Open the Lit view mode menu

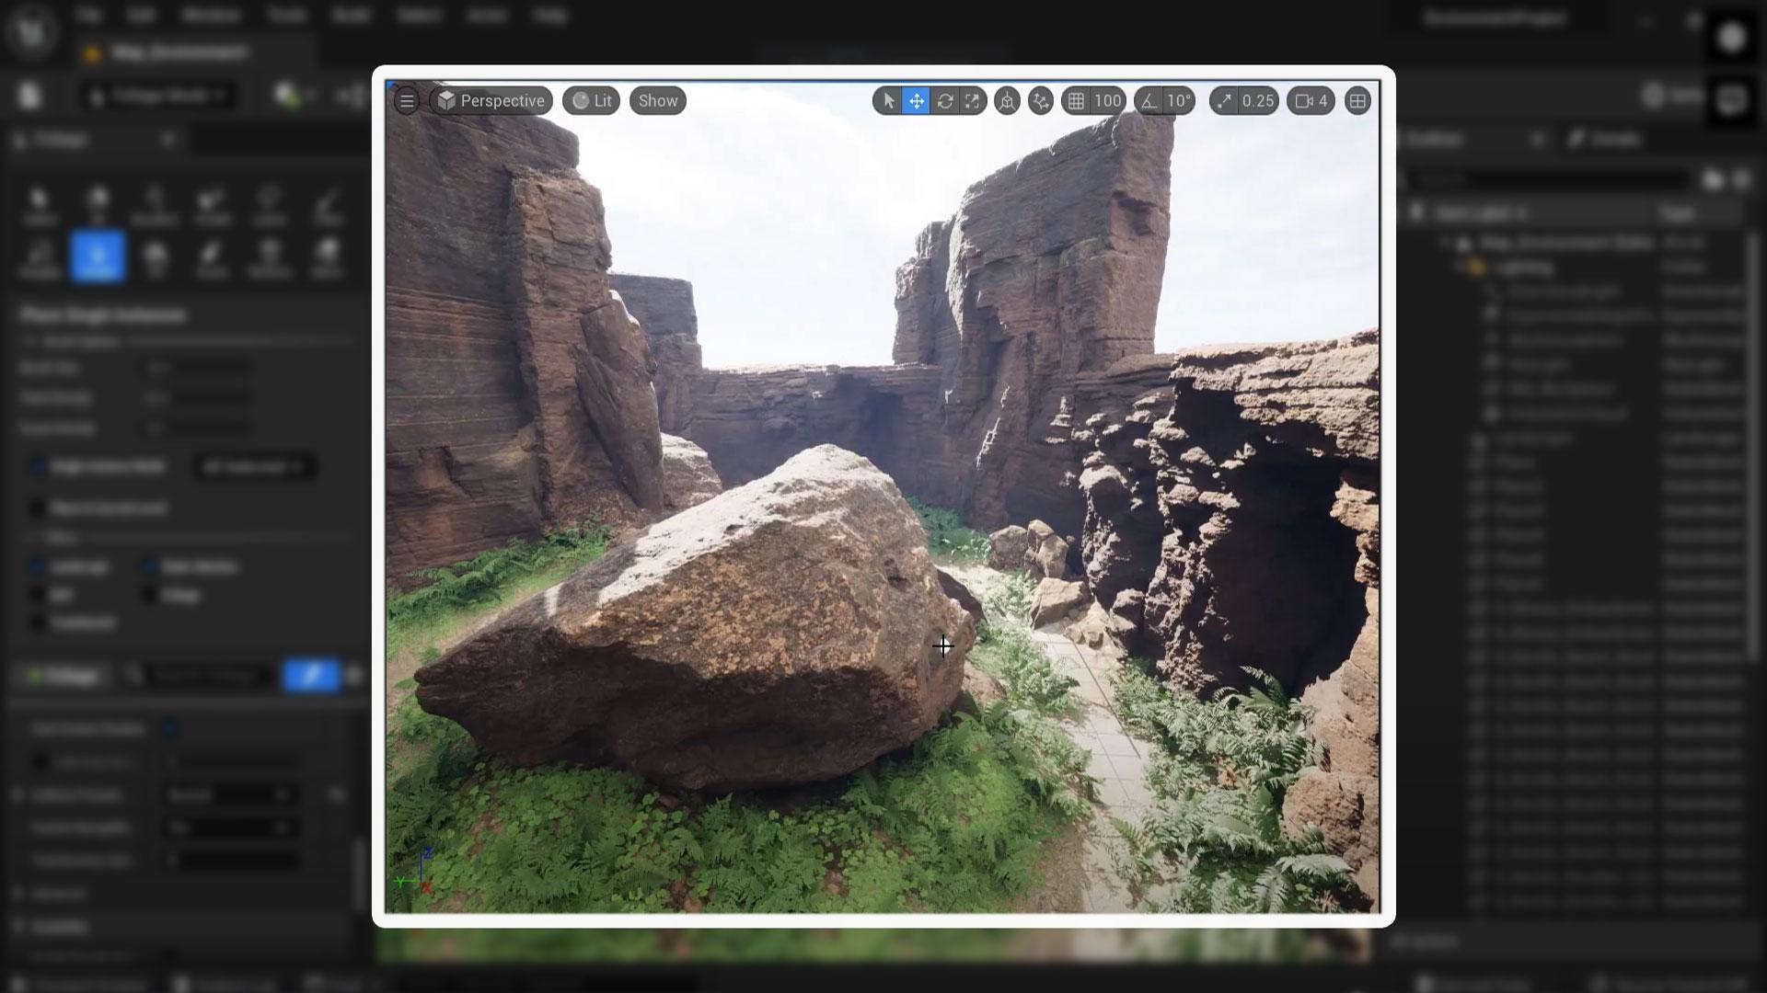(x=592, y=101)
